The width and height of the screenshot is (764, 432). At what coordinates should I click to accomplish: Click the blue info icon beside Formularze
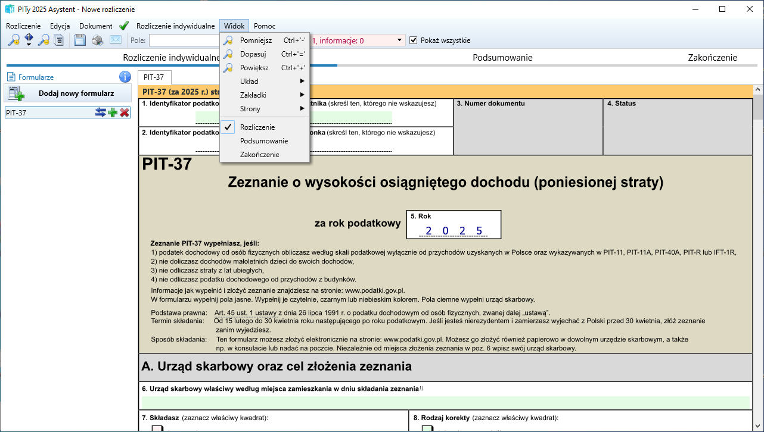point(125,77)
